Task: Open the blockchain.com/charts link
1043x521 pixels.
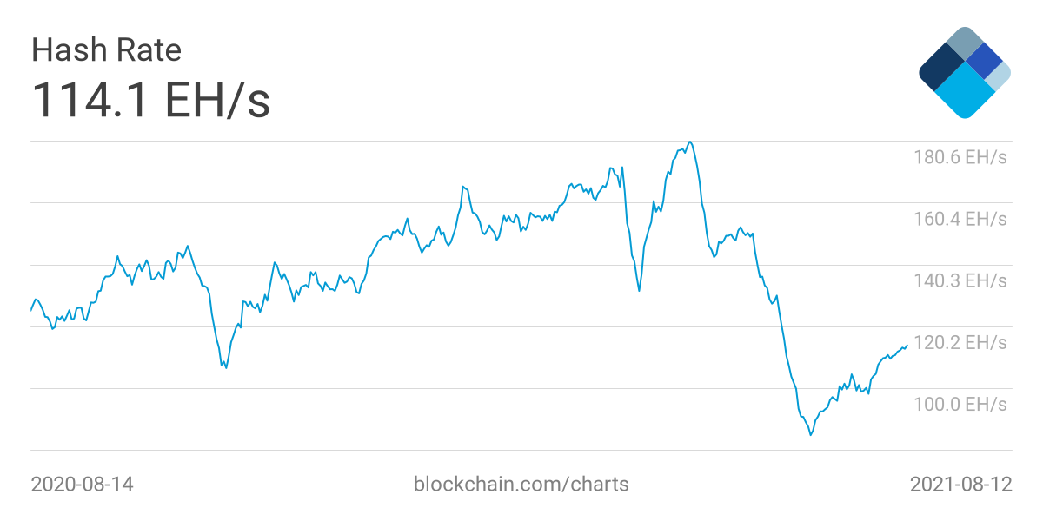Action: pyautogui.click(x=521, y=484)
